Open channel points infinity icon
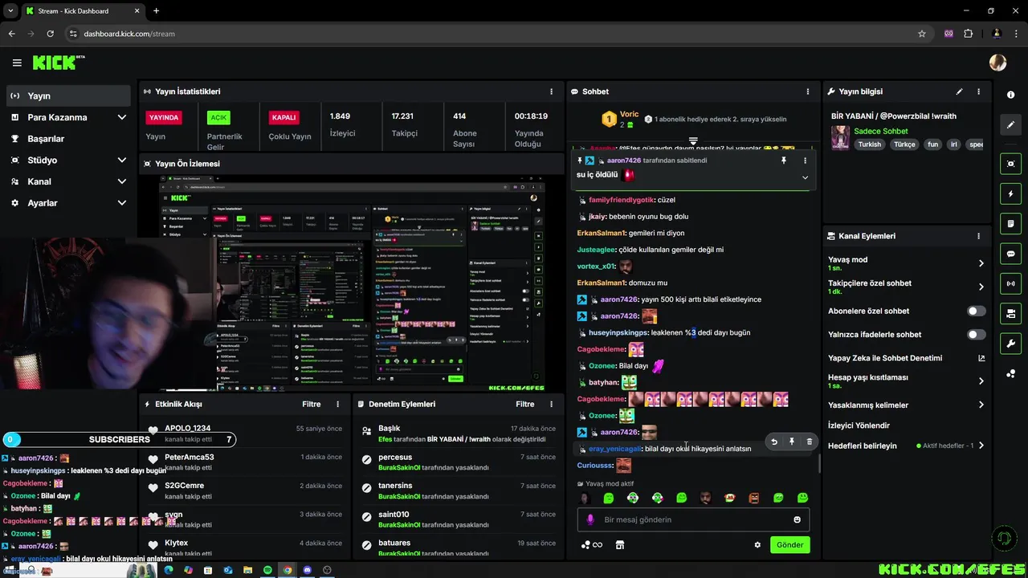The width and height of the screenshot is (1028, 578). [592, 545]
